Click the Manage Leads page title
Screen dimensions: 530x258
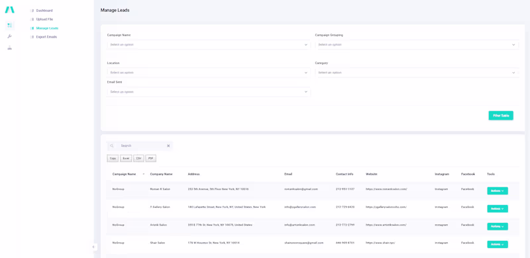click(x=115, y=11)
